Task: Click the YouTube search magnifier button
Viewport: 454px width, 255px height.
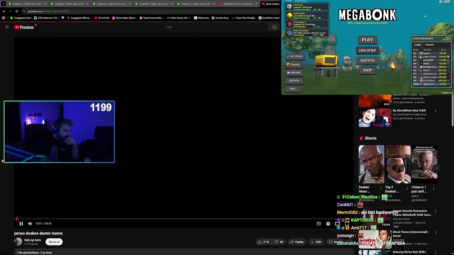Action: pyautogui.click(x=274, y=27)
